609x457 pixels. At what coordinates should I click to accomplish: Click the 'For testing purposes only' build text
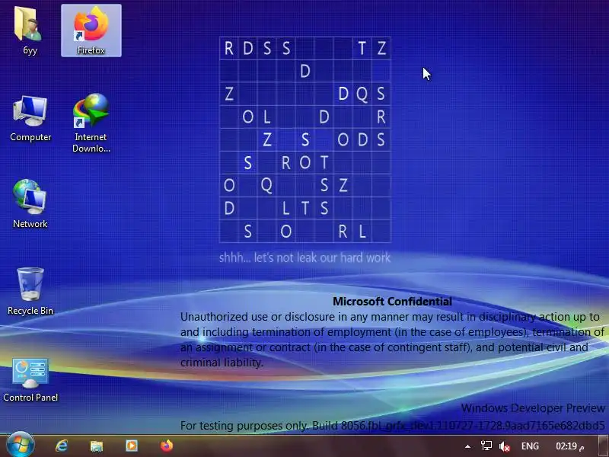point(392,426)
